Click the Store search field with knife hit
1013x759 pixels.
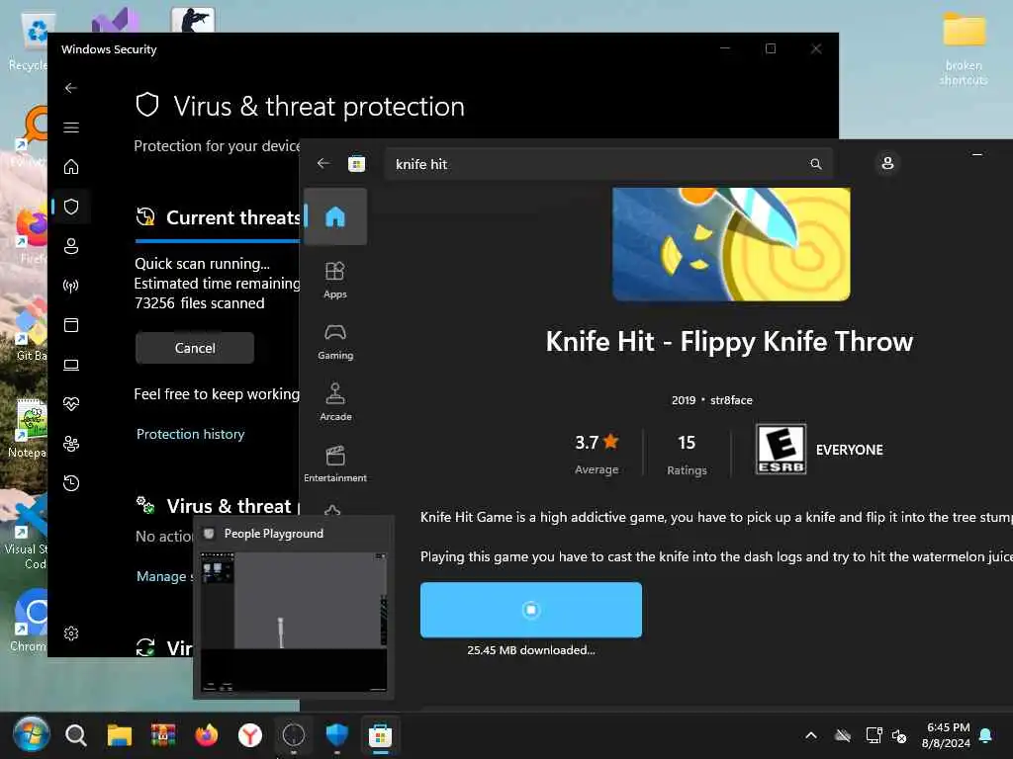click(x=608, y=164)
